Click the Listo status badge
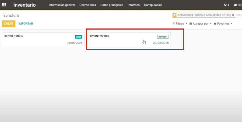This screenshot has width=242, height=122. click(78, 37)
